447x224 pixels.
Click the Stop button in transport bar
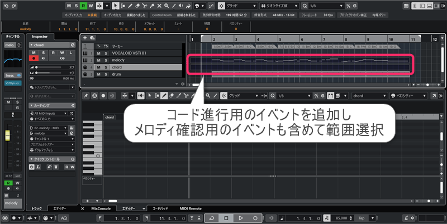pos(226,218)
